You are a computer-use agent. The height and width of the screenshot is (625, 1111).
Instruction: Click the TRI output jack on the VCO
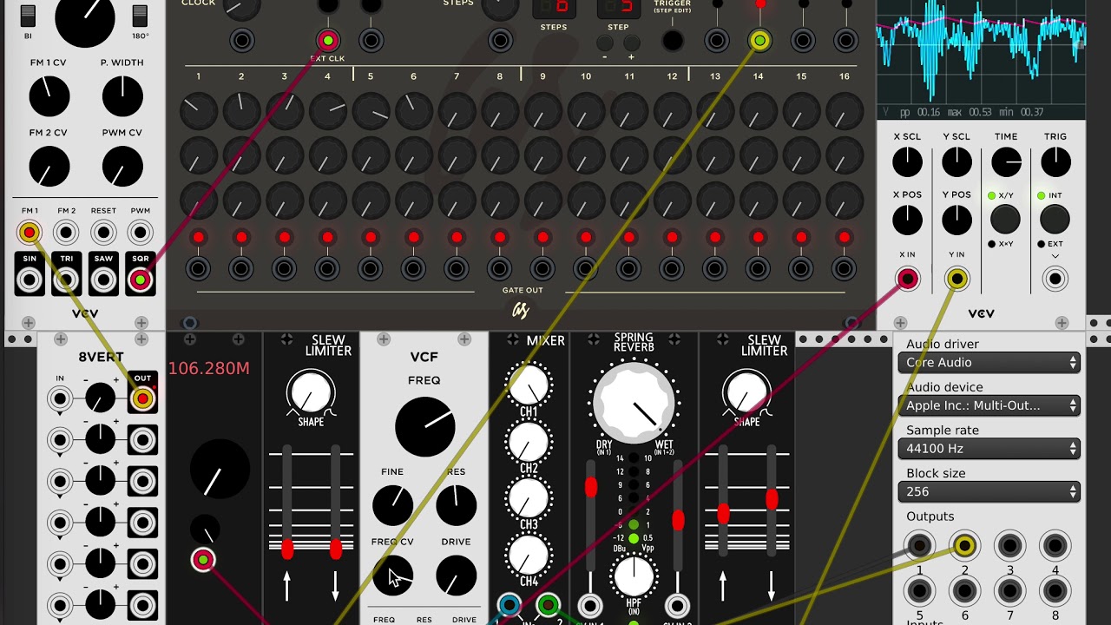coord(66,280)
